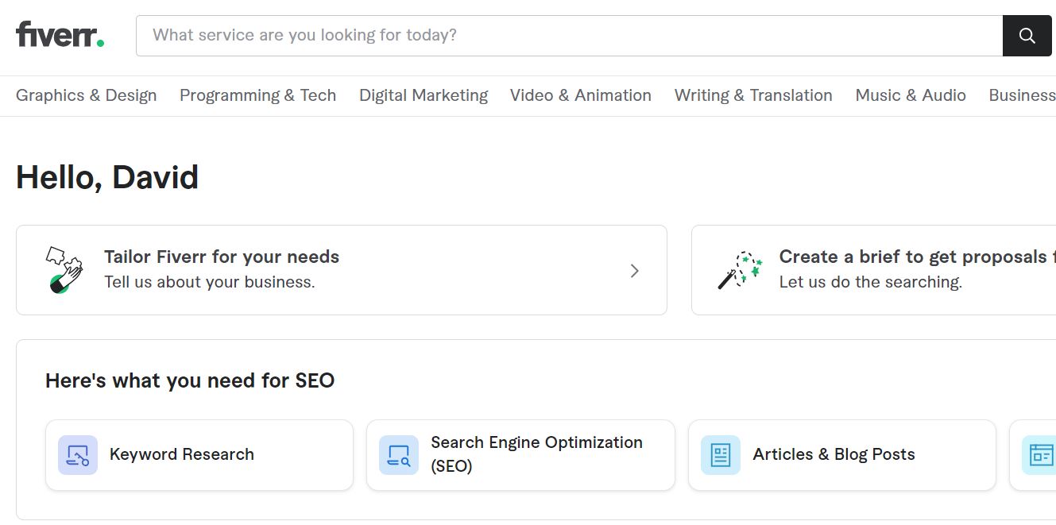Click the magic wand brief icon
Image resolution: width=1056 pixels, height=525 pixels.
pyautogui.click(x=740, y=270)
